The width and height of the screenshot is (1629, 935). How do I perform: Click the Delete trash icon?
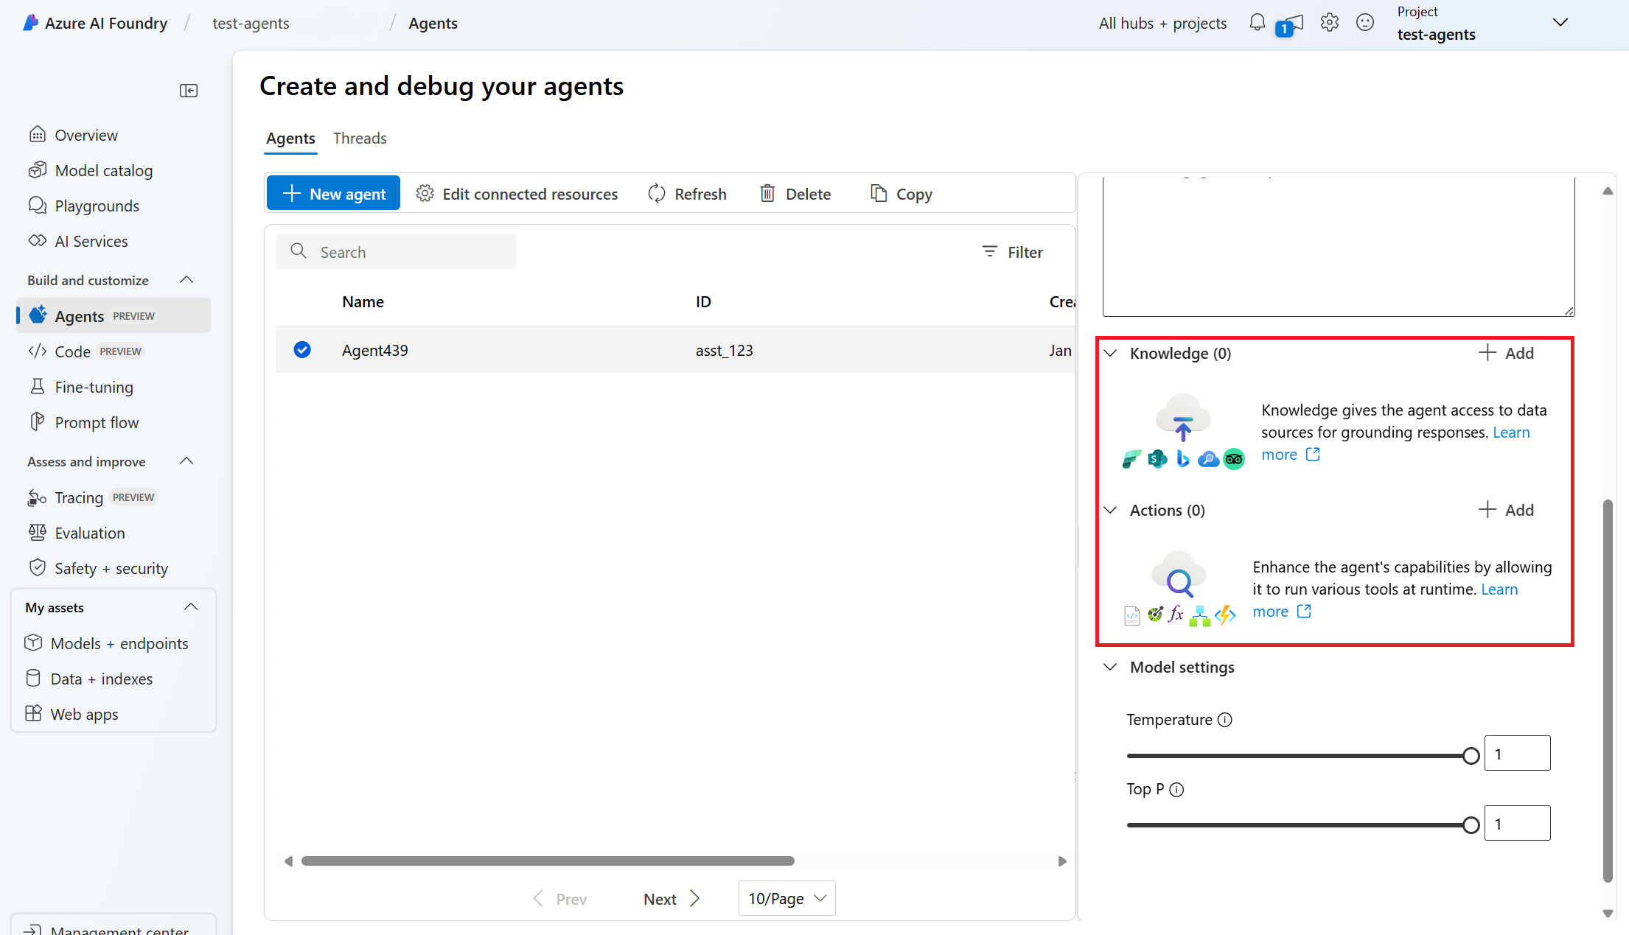(x=767, y=194)
